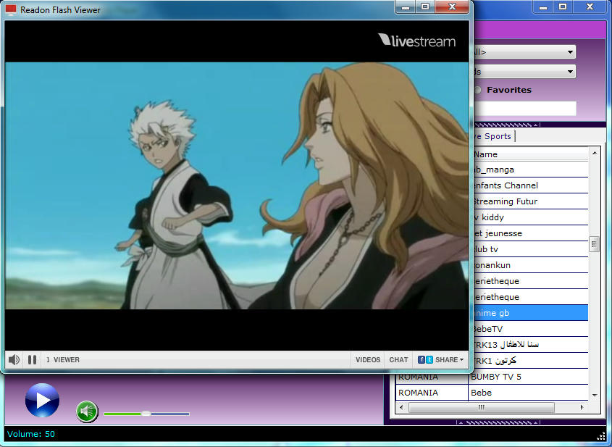612x447 pixels.
Task: Click the anime video playback area
Action: [x=237, y=185]
